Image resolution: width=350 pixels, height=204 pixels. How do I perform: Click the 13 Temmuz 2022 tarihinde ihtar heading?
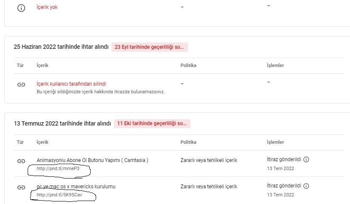click(62, 123)
